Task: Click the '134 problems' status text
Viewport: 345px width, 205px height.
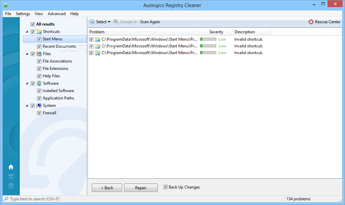Action: click(x=298, y=199)
